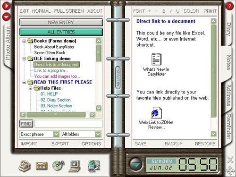The width and height of the screenshot is (236, 177).
Task: Switch to the Diary tab
Action: click(x=228, y=29)
